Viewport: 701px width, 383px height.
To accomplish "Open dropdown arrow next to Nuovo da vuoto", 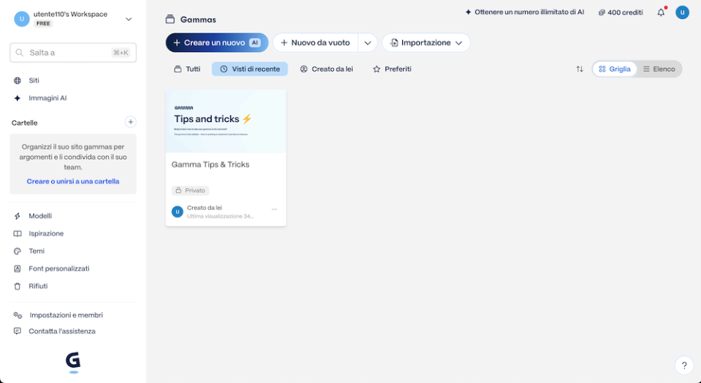I will pos(367,43).
